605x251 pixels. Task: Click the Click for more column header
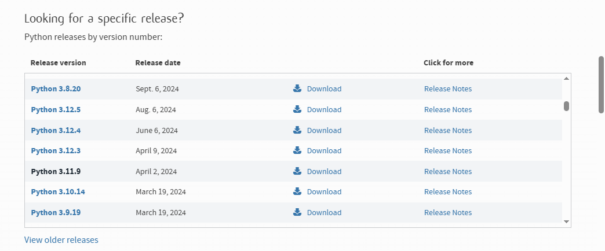449,62
